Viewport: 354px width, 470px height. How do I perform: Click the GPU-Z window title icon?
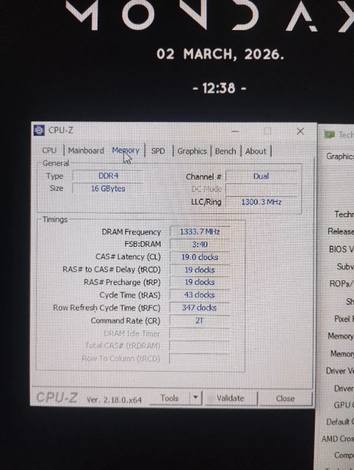tap(329, 135)
